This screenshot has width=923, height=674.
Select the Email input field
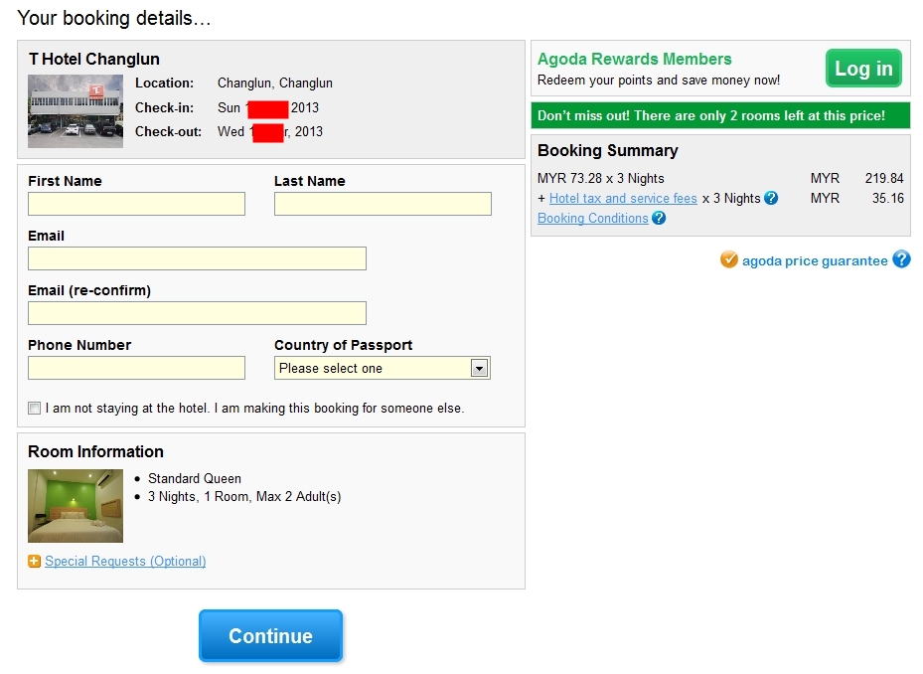197,258
